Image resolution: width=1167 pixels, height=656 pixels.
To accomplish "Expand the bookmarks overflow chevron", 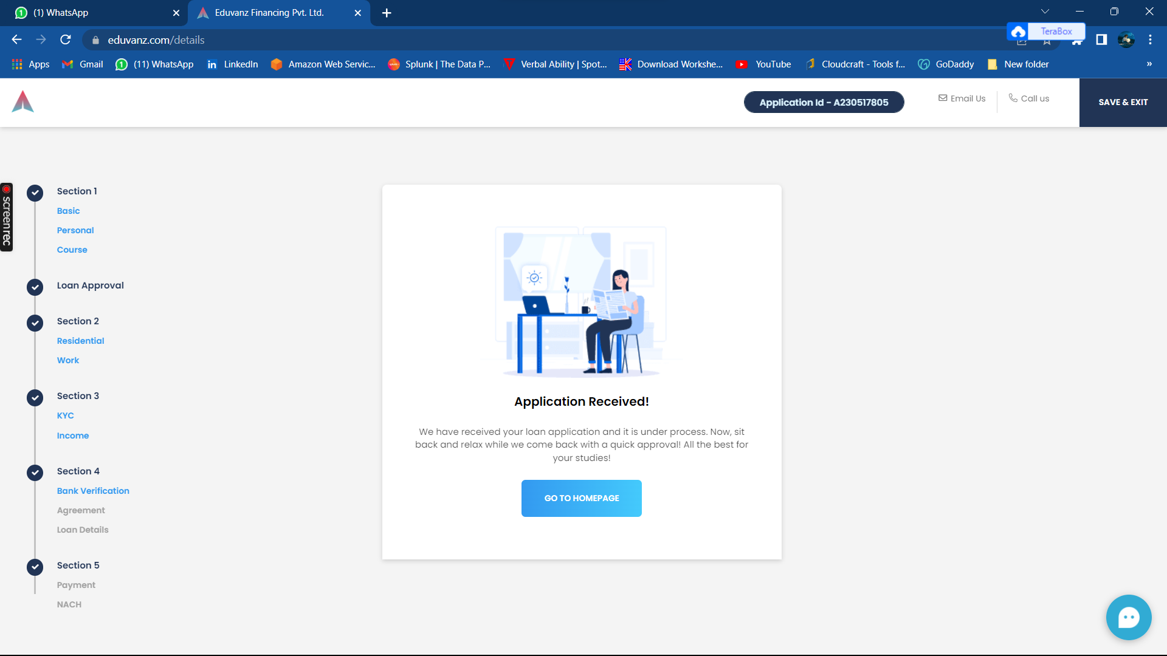I will [x=1149, y=64].
